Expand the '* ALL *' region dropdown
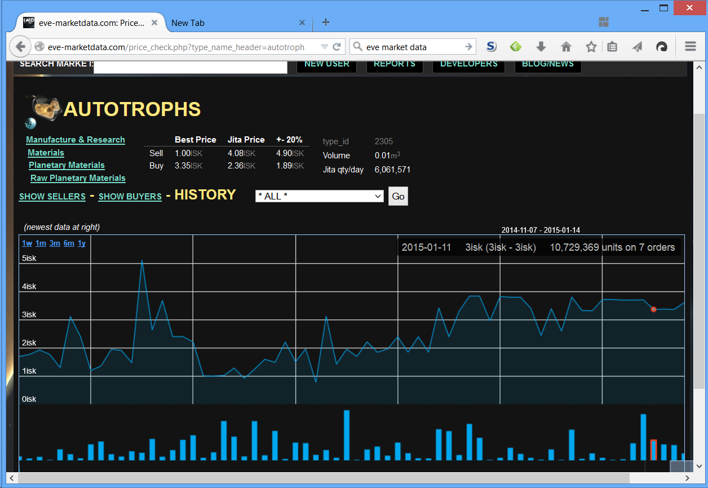Viewport: 708px width, 488px height. [x=319, y=196]
